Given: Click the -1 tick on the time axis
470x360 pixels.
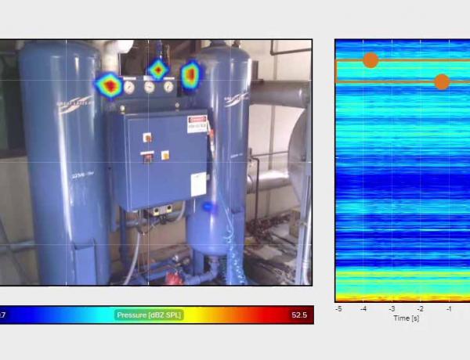Looking at the screenshot, I should pyautogui.click(x=449, y=309).
